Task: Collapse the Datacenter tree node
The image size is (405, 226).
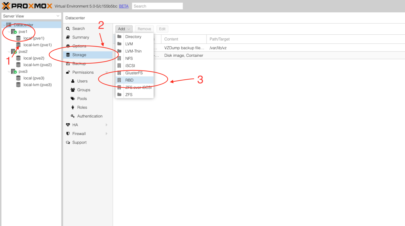Action: 4,25
